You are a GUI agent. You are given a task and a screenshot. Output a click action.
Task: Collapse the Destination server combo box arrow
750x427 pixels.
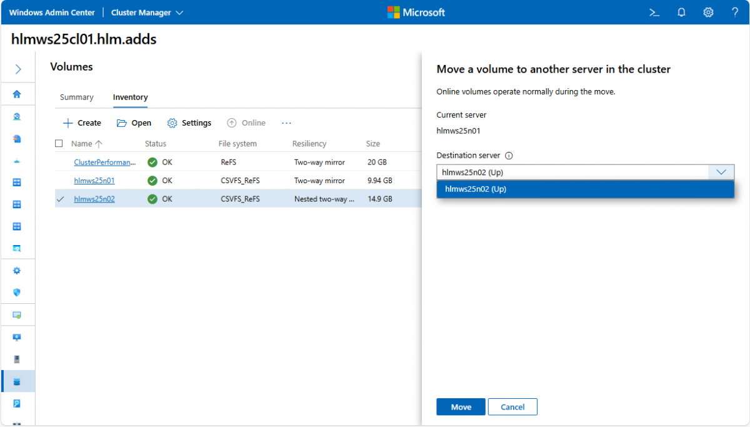pyautogui.click(x=721, y=172)
